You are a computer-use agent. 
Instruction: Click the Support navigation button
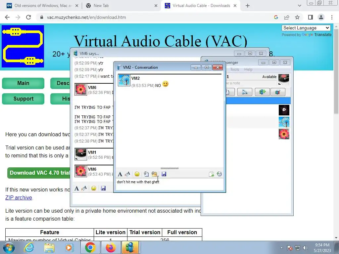click(23, 99)
